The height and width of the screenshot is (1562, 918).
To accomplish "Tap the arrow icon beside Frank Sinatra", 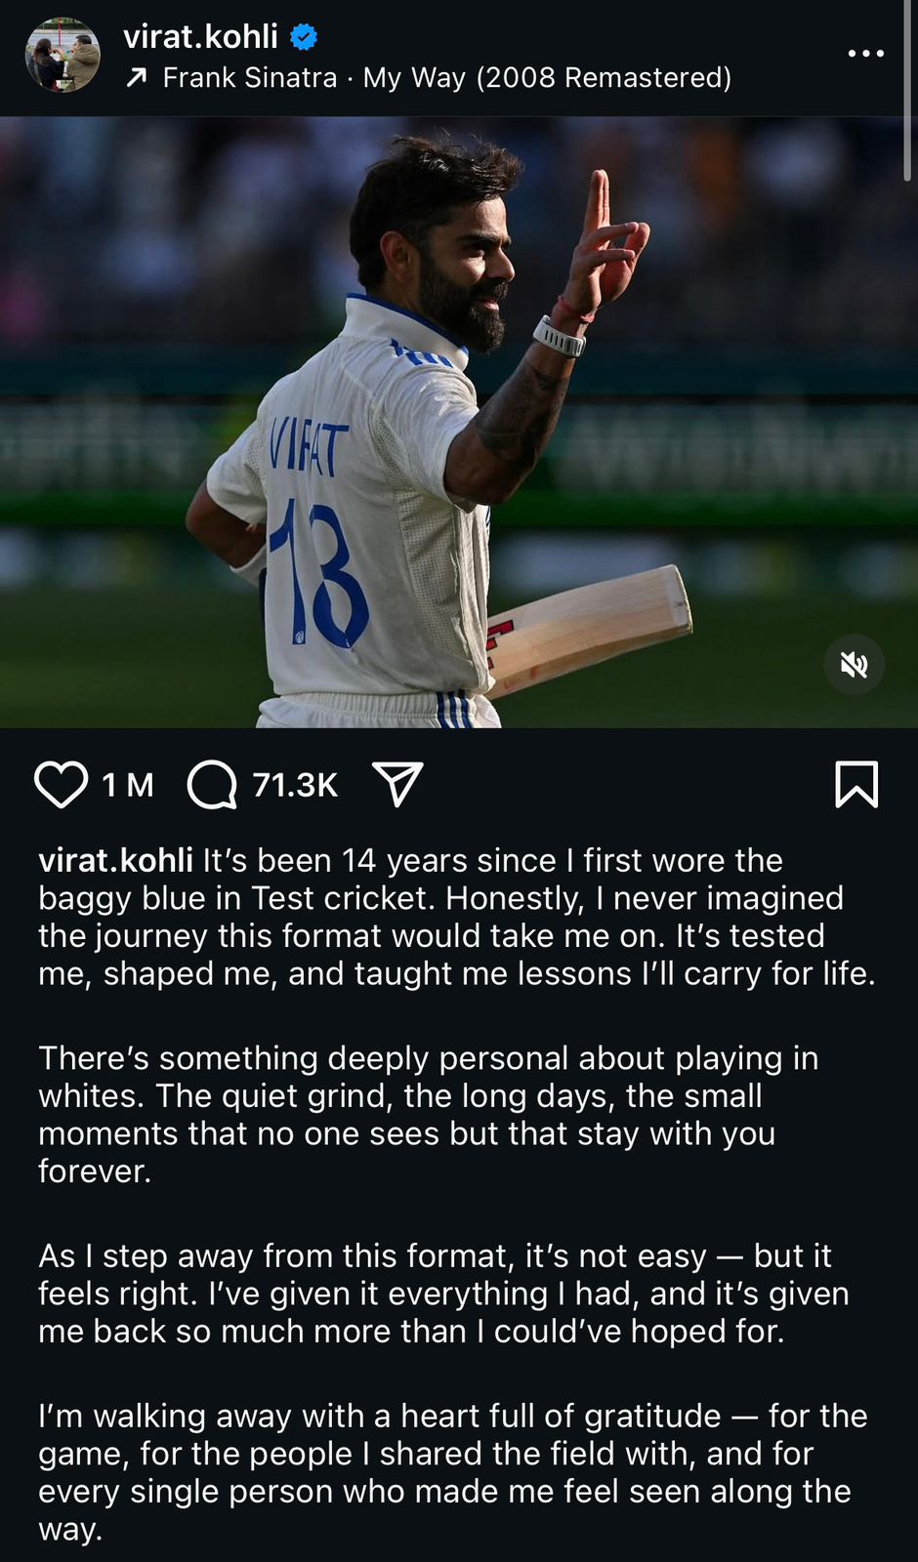I will pyautogui.click(x=137, y=77).
